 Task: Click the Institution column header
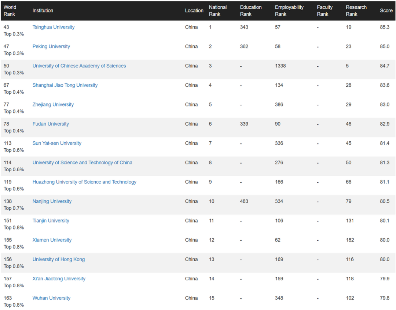43,11
